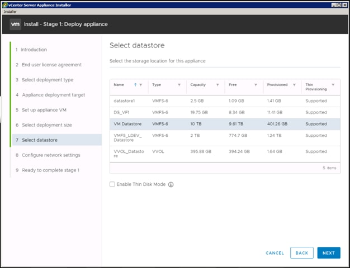Click the 10 TB capacity cell
This screenshot has width=350, height=268.
(x=196, y=124)
